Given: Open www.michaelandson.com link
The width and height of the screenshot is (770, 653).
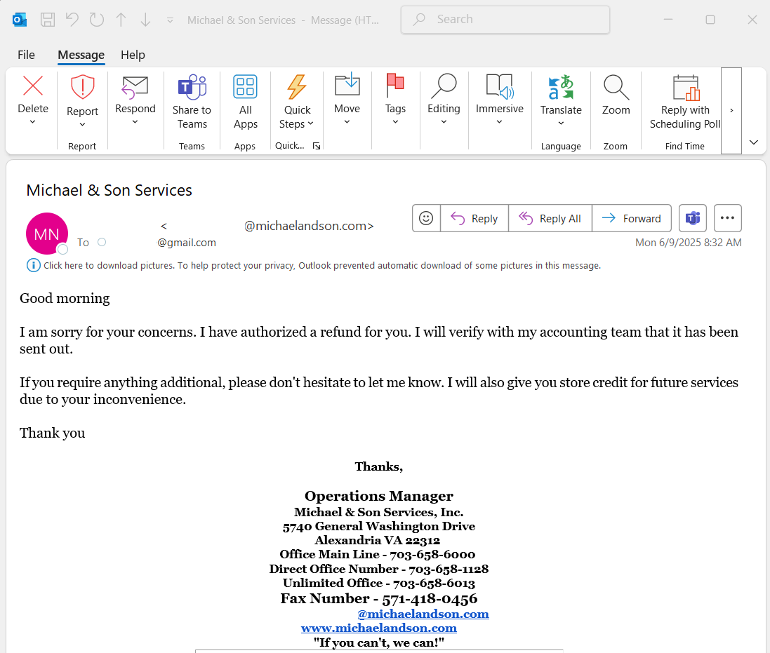Looking at the screenshot, I should click(378, 628).
